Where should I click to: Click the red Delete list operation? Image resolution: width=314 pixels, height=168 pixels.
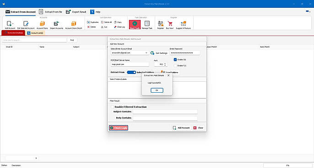92,27
